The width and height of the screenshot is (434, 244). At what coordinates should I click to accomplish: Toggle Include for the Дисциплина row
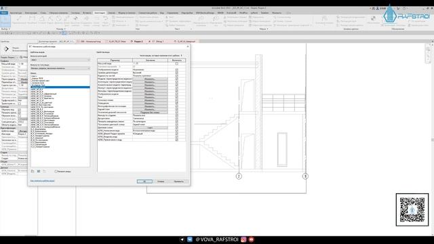(x=176, y=119)
